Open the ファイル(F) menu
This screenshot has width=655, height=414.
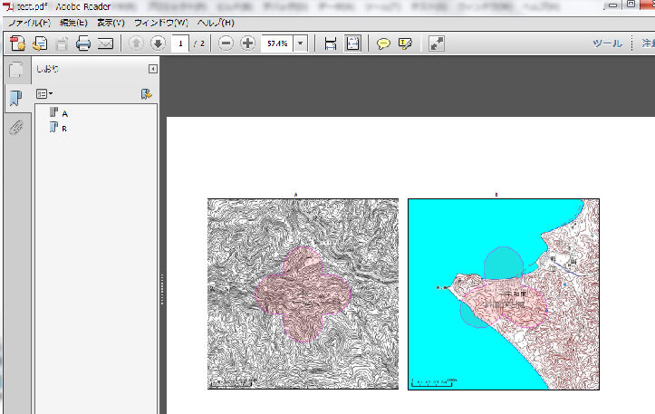(x=29, y=22)
